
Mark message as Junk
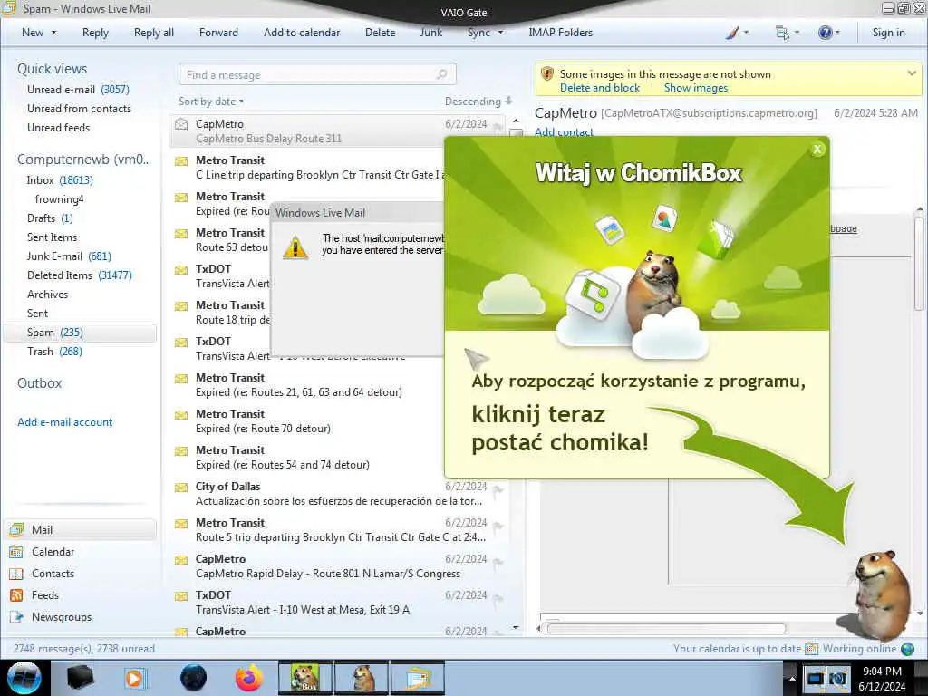(430, 33)
